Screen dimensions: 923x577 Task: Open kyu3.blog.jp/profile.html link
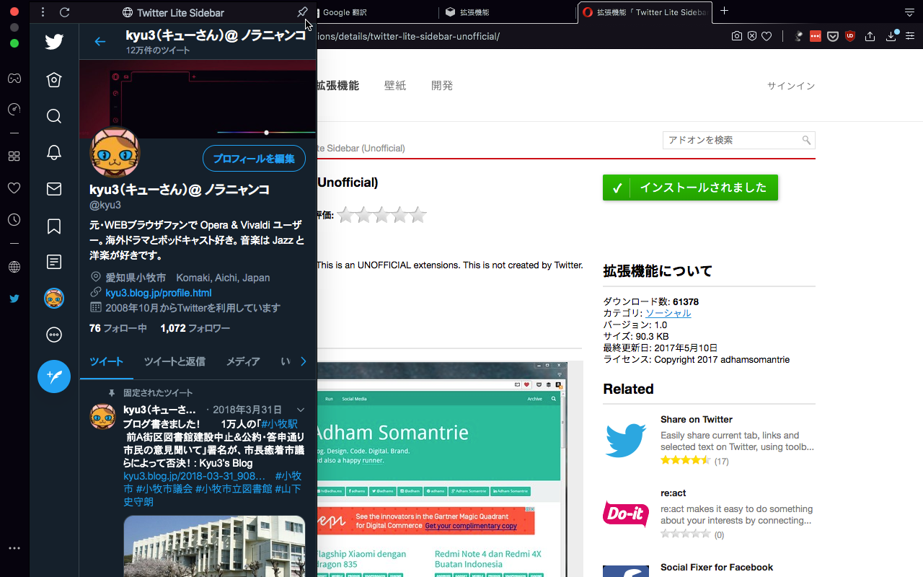pyautogui.click(x=159, y=293)
